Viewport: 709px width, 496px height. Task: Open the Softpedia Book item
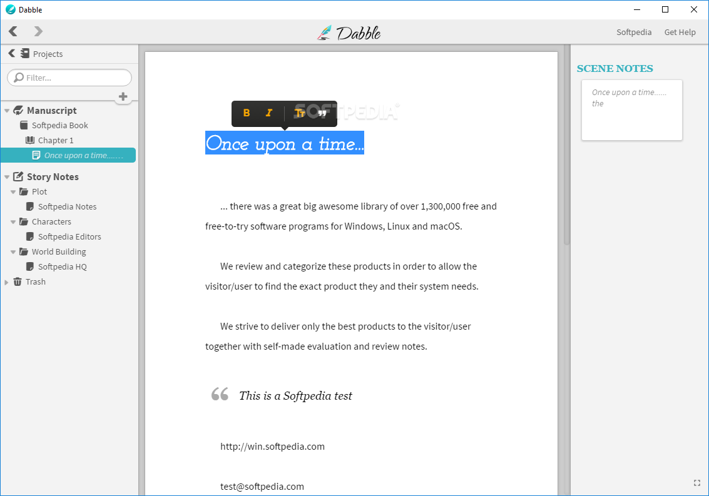coord(59,125)
